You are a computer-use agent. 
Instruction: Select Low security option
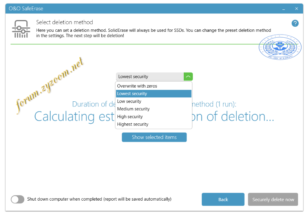[153, 101]
